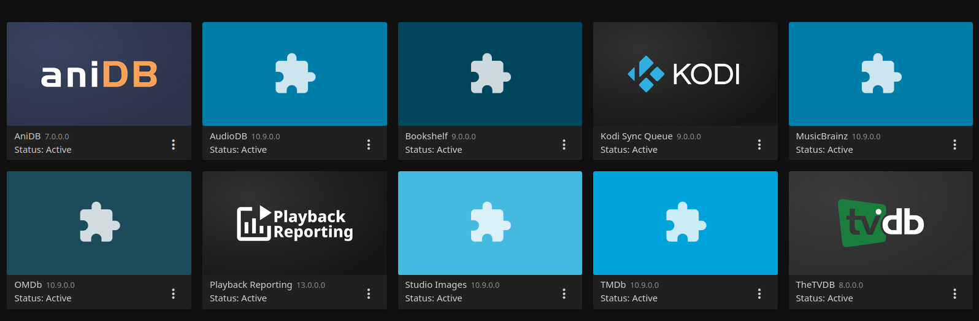Click the AudioDB puzzle piece icon
The image size is (979, 321).
(x=295, y=74)
